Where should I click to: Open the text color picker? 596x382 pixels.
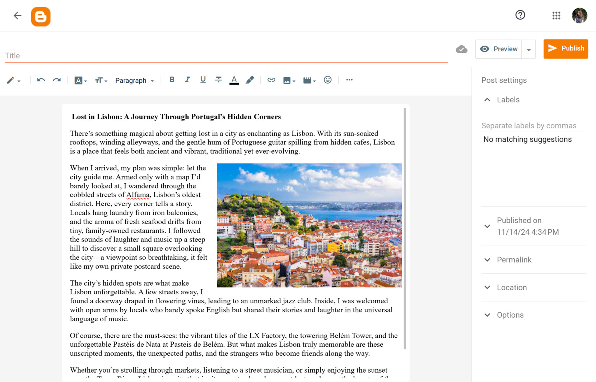pos(234,80)
